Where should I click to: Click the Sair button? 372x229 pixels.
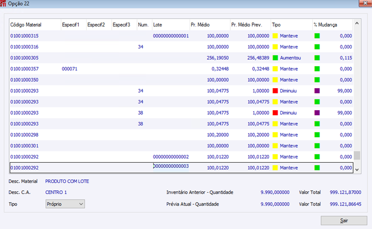pos(344,220)
